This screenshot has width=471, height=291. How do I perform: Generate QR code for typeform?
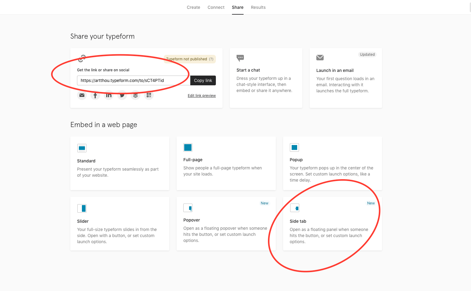coord(149,95)
